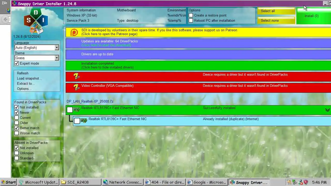Uncheck Not installed under Found in DriverPacks
331x186 pixels.
click(17, 107)
